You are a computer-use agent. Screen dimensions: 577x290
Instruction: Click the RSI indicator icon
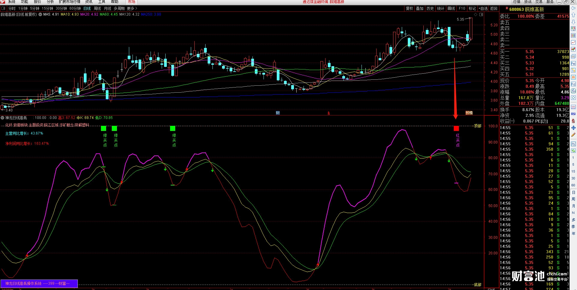[x=573, y=114]
